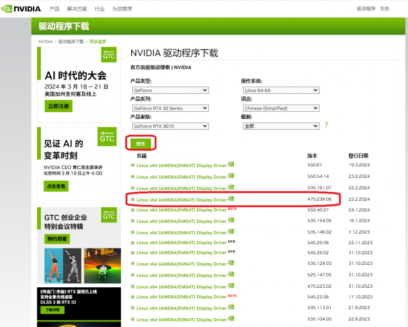The height and width of the screenshot is (327, 408).
Task: Click the dancer Plask thumbnail image
Action: tap(63, 265)
